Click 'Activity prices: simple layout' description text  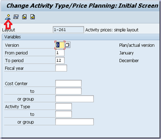pos(112,30)
